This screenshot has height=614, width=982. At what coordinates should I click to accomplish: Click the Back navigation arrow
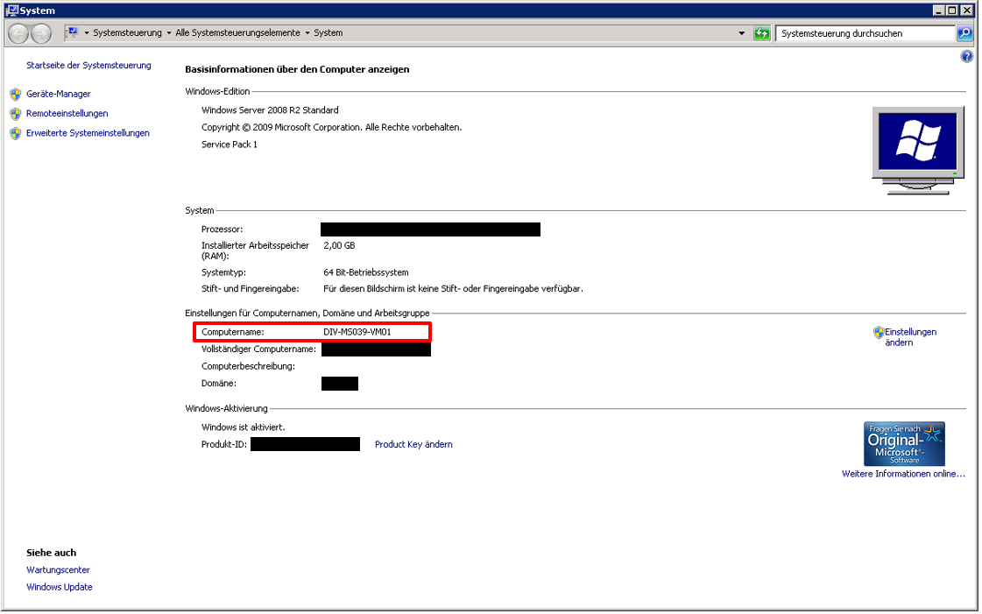coord(18,33)
